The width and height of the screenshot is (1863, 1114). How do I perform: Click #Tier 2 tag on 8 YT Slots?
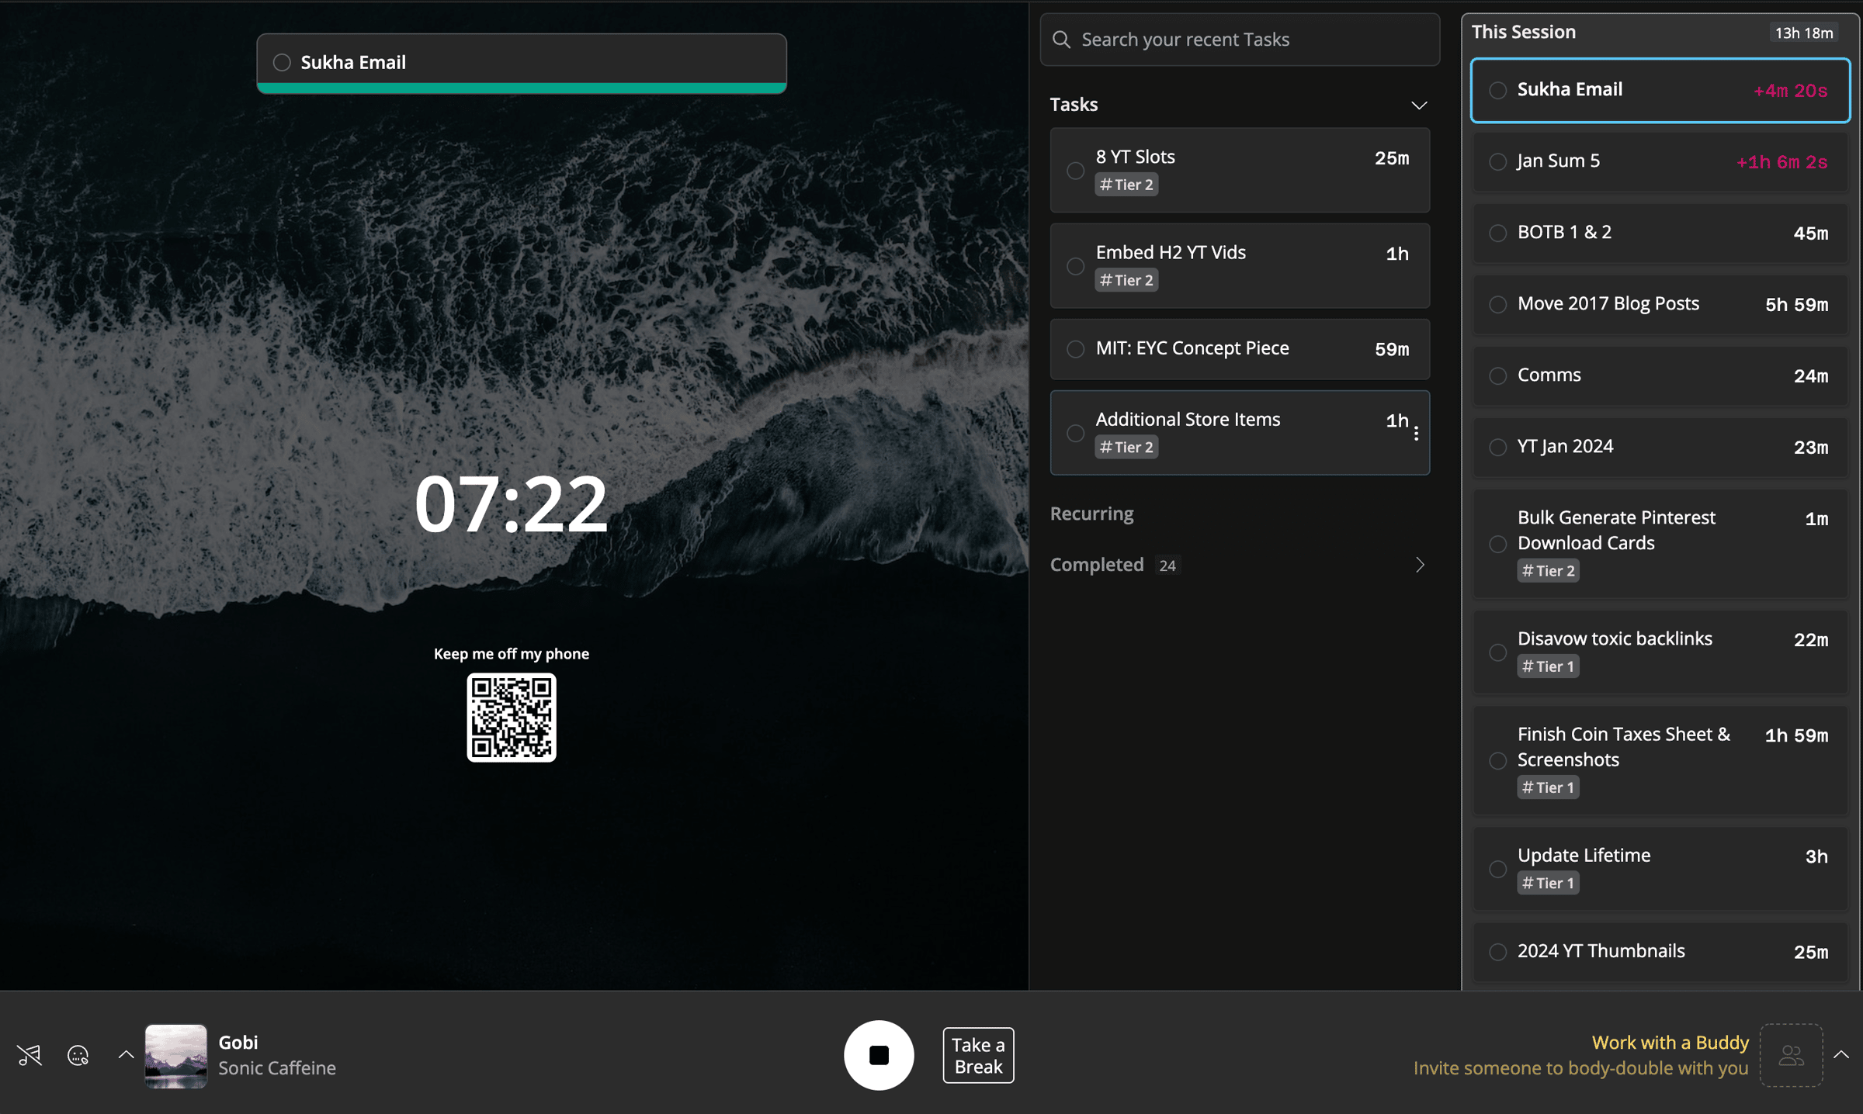1126,185
